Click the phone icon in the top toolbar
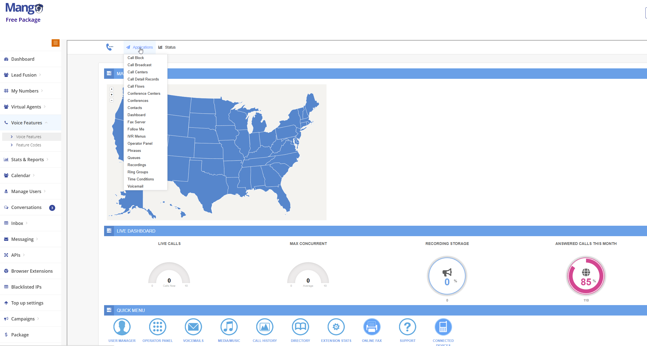The width and height of the screenshot is (647, 346). tap(110, 47)
